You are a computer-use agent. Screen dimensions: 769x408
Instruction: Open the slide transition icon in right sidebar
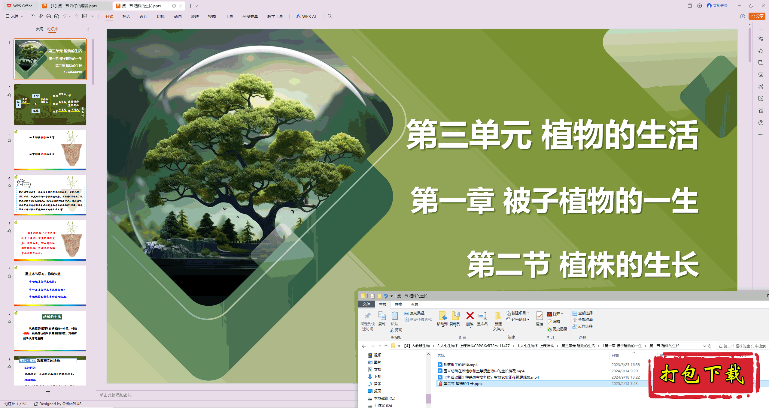click(x=761, y=63)
